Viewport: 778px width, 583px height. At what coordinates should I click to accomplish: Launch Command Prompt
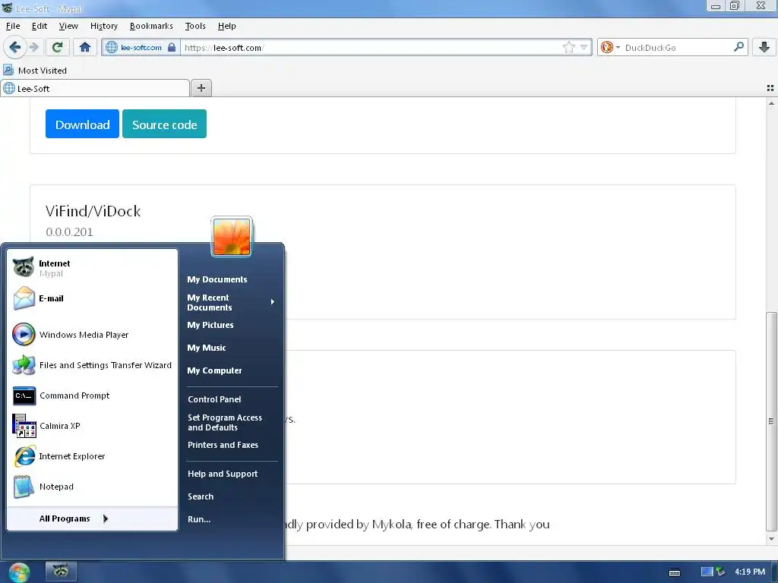(92, 395)
